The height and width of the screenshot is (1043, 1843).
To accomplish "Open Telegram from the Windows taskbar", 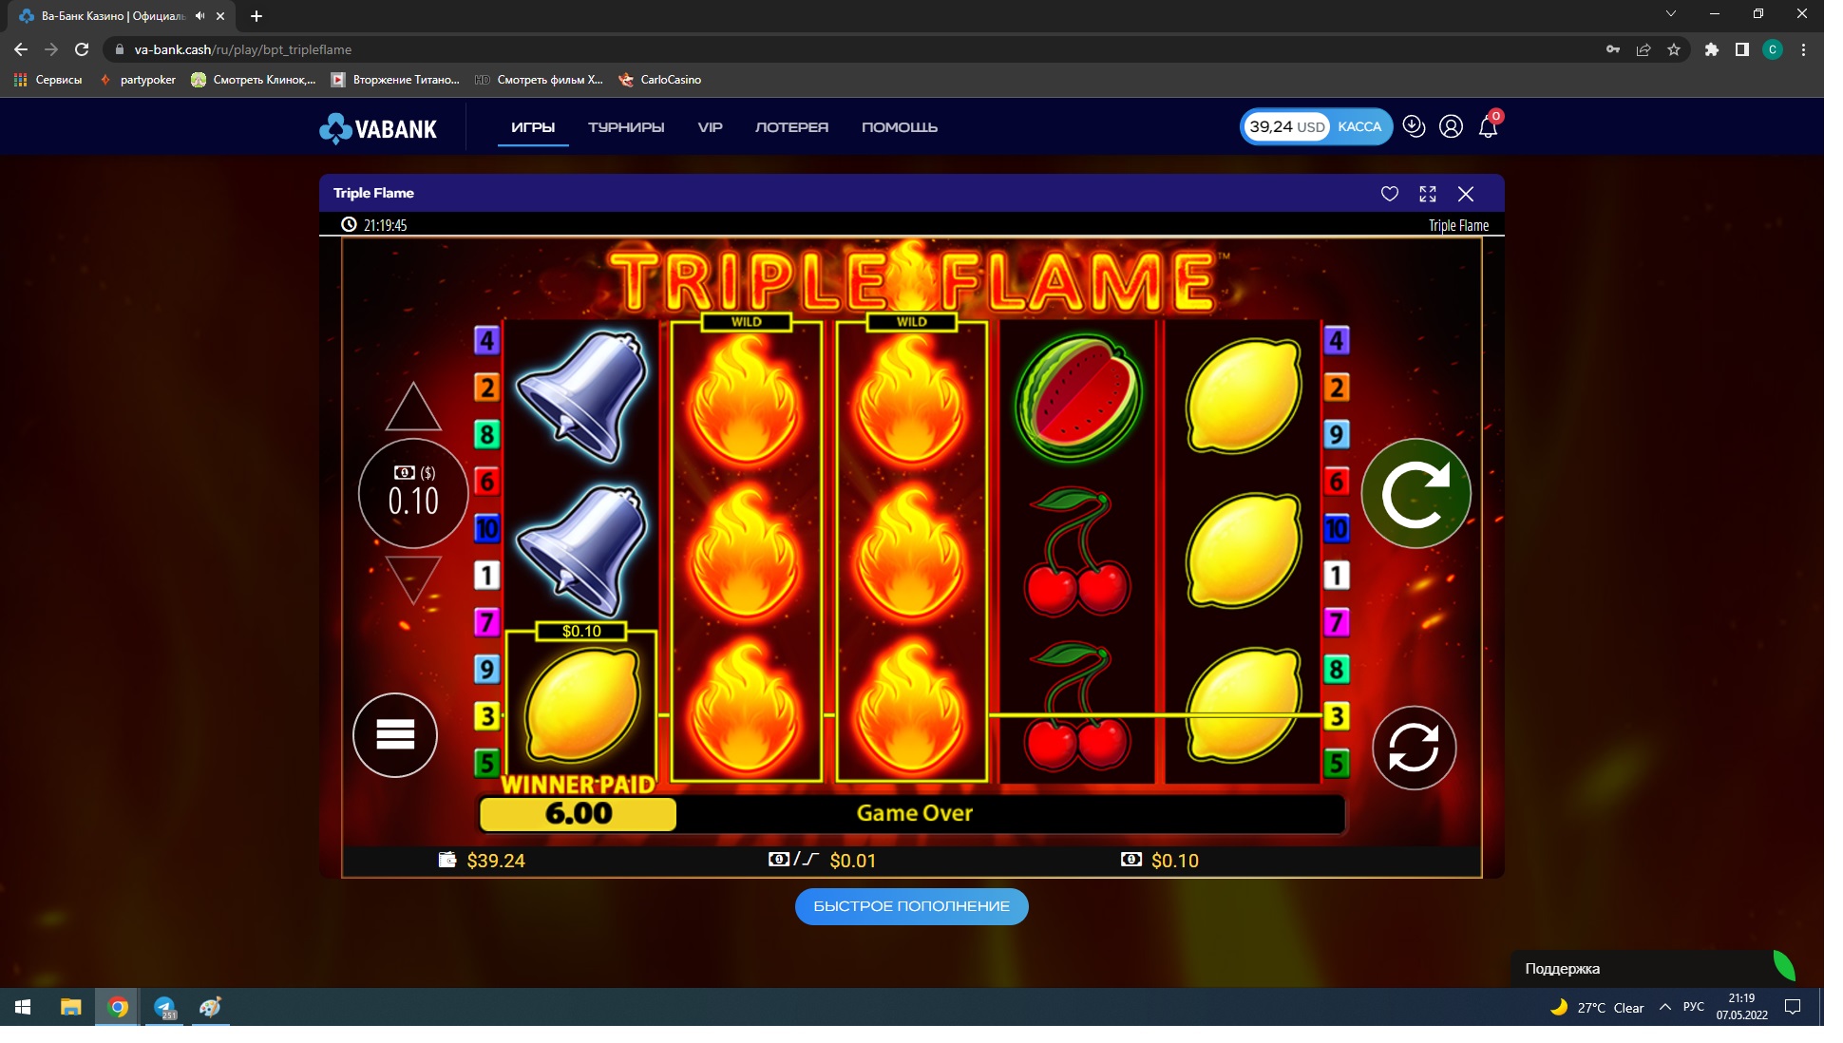I will click(x=164, y=1007).
